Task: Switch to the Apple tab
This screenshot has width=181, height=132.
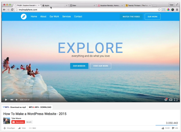Action: point(54,6)
